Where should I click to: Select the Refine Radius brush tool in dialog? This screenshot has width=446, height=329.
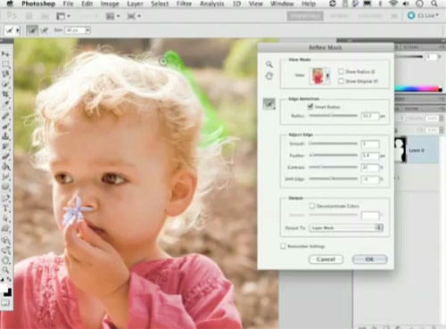coord(269,103)
